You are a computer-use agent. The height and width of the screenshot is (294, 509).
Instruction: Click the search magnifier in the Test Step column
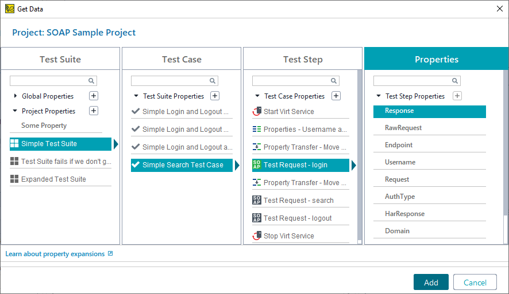[333, 81]
